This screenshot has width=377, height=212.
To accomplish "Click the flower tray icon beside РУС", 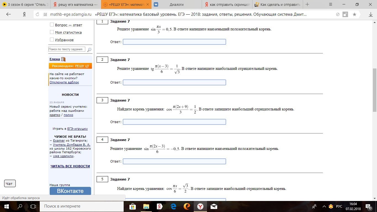I will coord(331,206).
